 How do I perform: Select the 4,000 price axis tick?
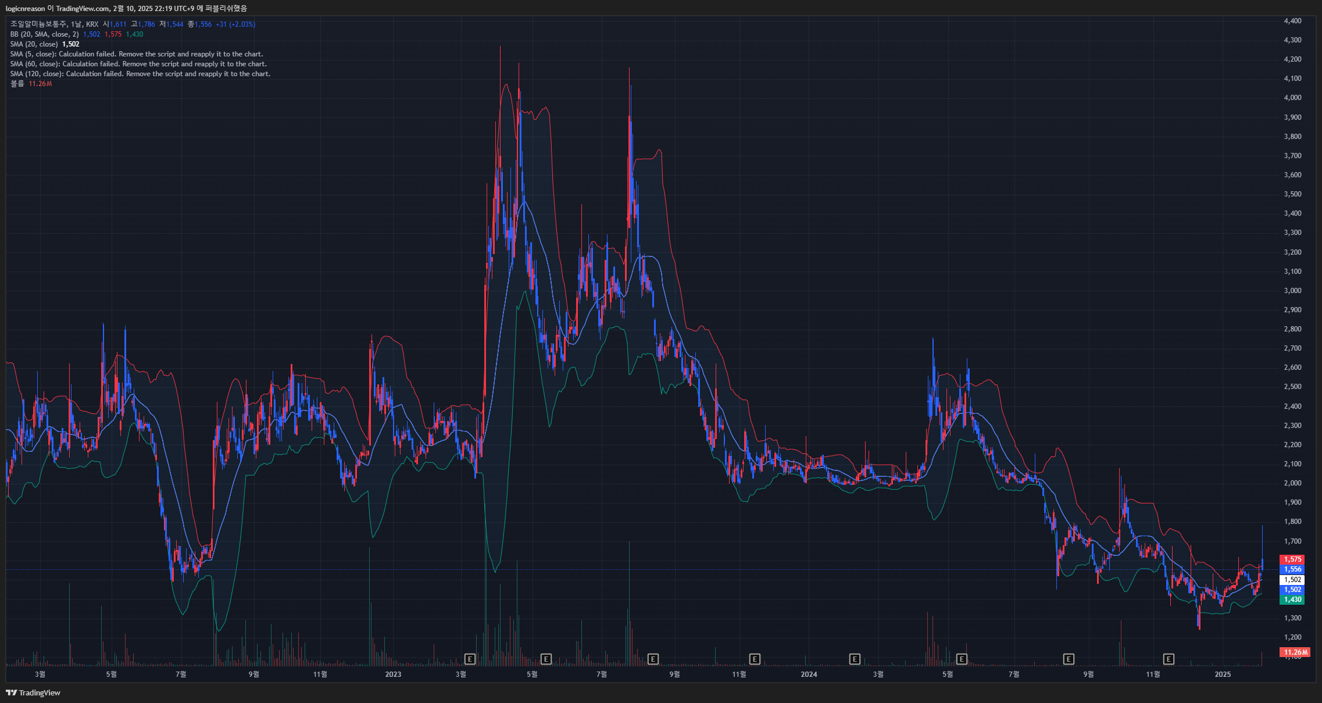(x=1292, y=98)
